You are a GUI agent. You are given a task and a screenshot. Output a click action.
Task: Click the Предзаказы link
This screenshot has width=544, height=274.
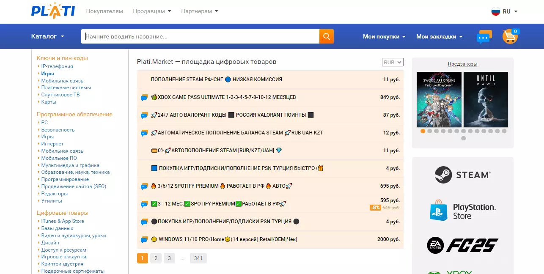point(462,64)
